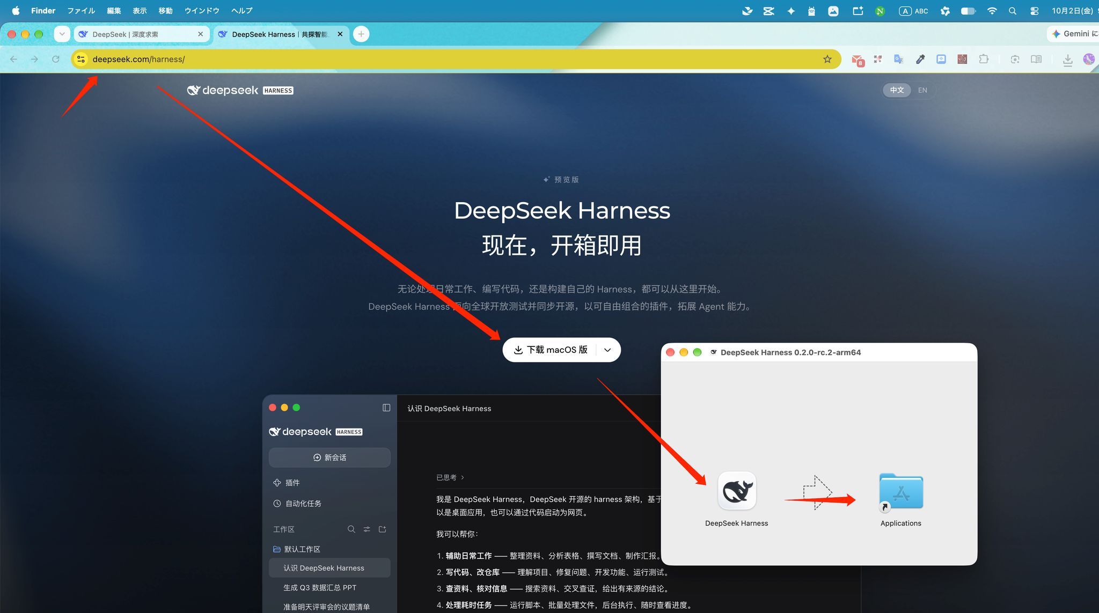Click the search icon beside 工作区
Viewport: 1099px width, 613px height.
(x=351, y=529)
